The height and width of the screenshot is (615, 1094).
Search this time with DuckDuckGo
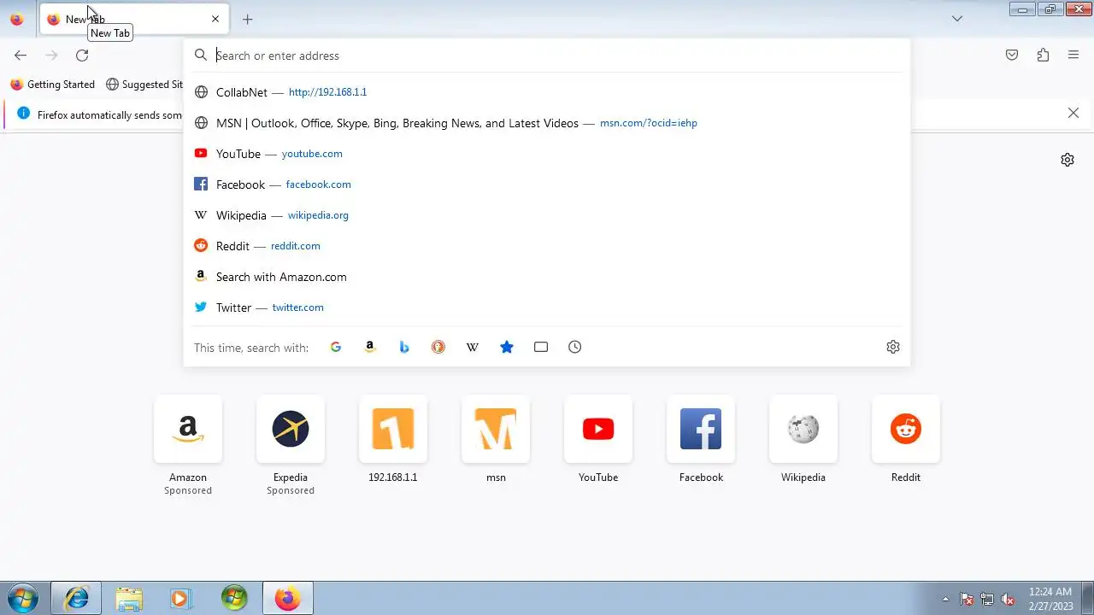(438, 347)
